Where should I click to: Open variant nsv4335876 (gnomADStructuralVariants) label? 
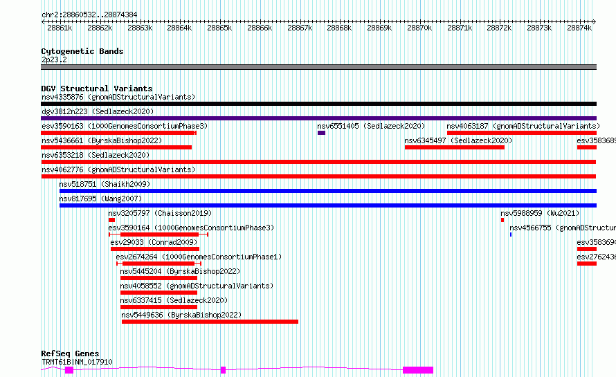[118, 97]
